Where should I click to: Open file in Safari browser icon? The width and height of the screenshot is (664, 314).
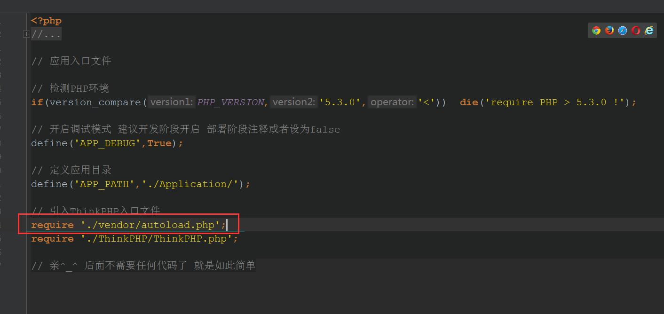pos(623,31)
